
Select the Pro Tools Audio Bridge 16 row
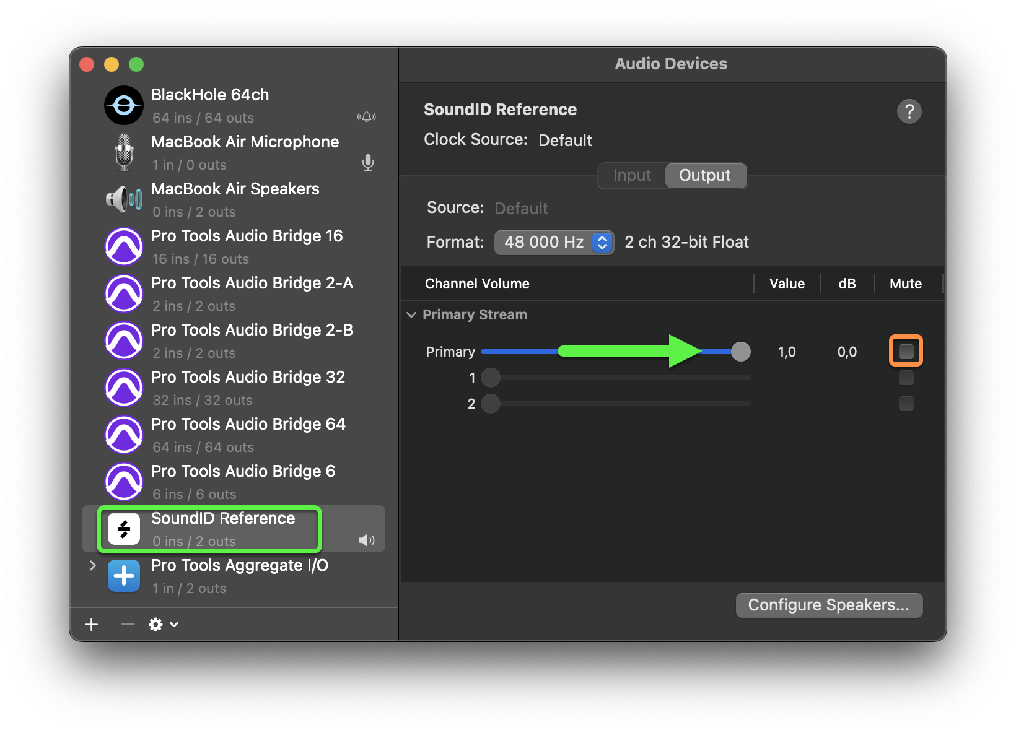(234, 246)
